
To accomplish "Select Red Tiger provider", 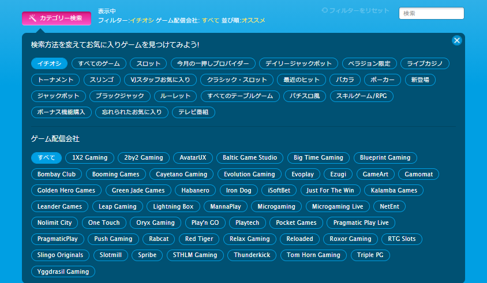I will [199, 239].
